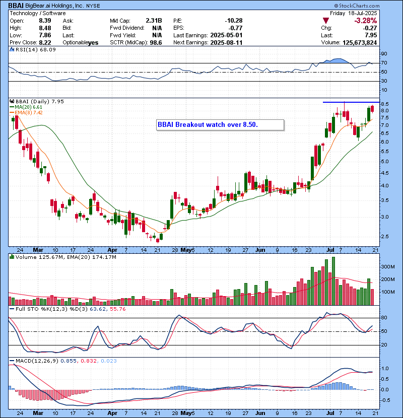Click the Chg value -0.27
This screenshot has height=418, width=403.
370,28
